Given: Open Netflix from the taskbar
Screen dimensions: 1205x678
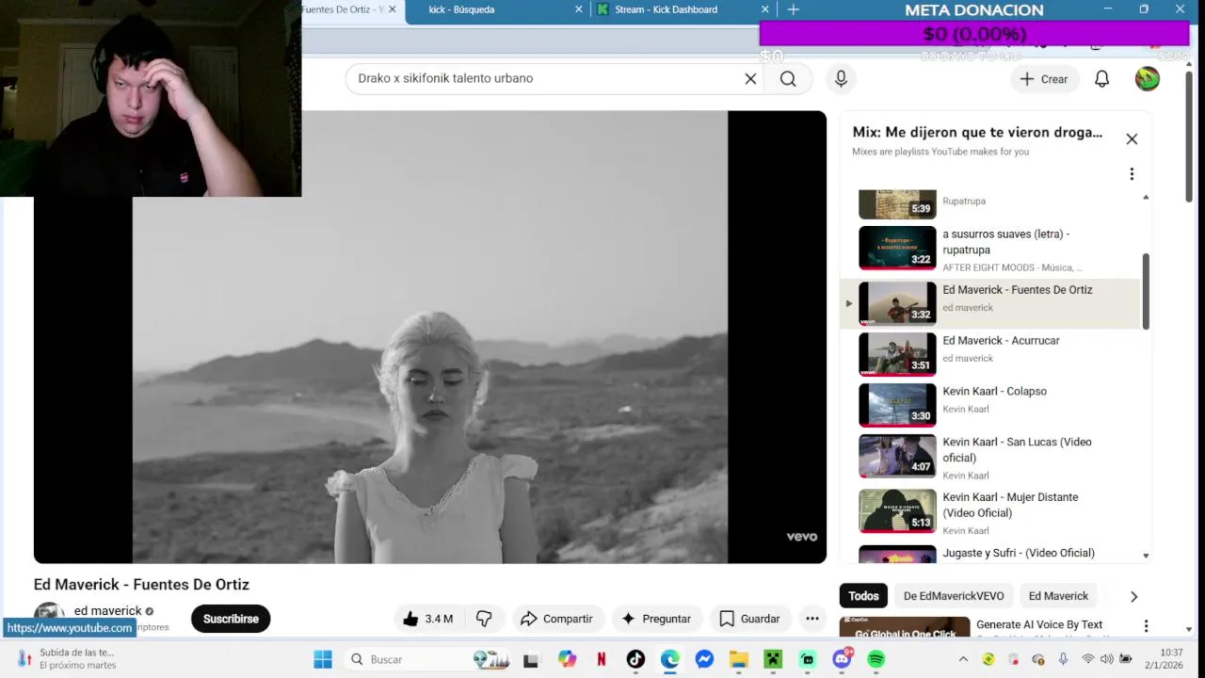Looking at the screenshot, I should click(x=601, y=659).
